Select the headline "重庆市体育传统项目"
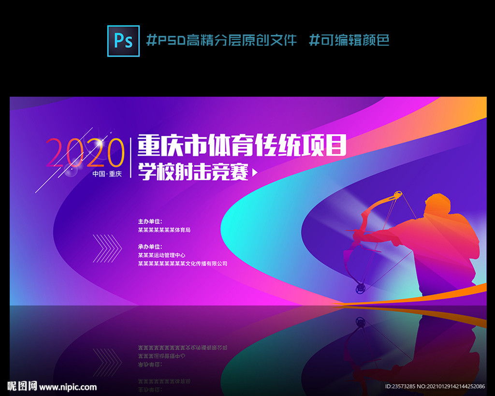This screenshot has height=396, width=495. (x=242, y=145)
